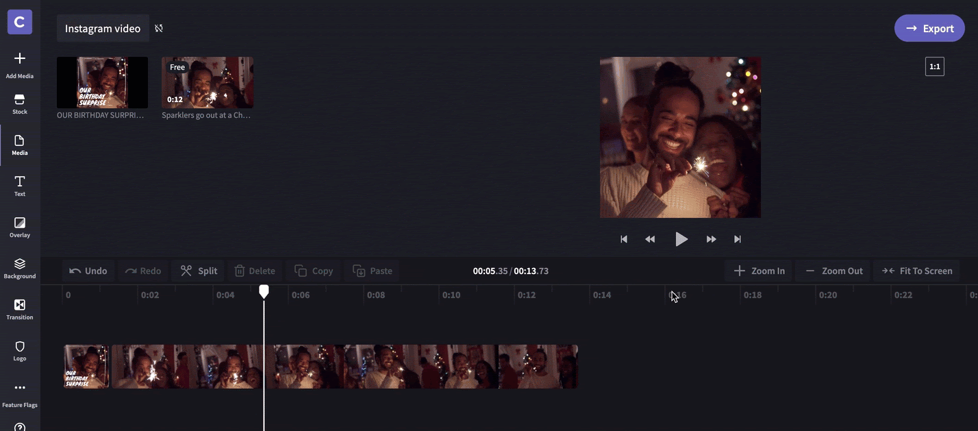Click the Export button

[929, 28]
